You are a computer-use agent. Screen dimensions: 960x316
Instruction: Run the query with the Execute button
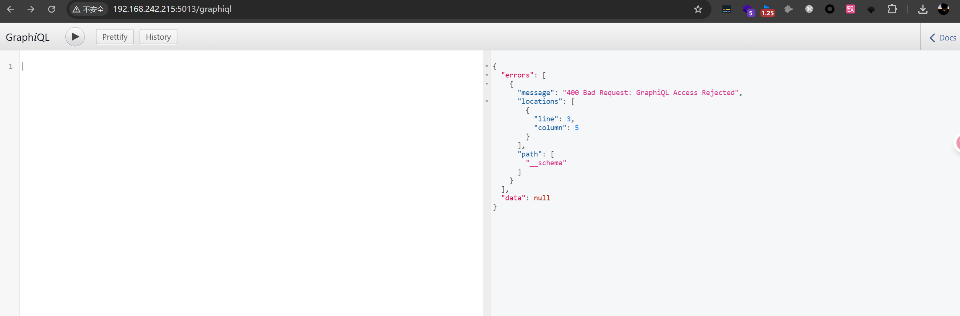point(75,37)
